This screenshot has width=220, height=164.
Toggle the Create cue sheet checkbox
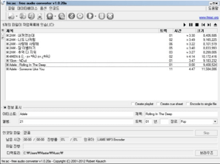click(158, 104)
